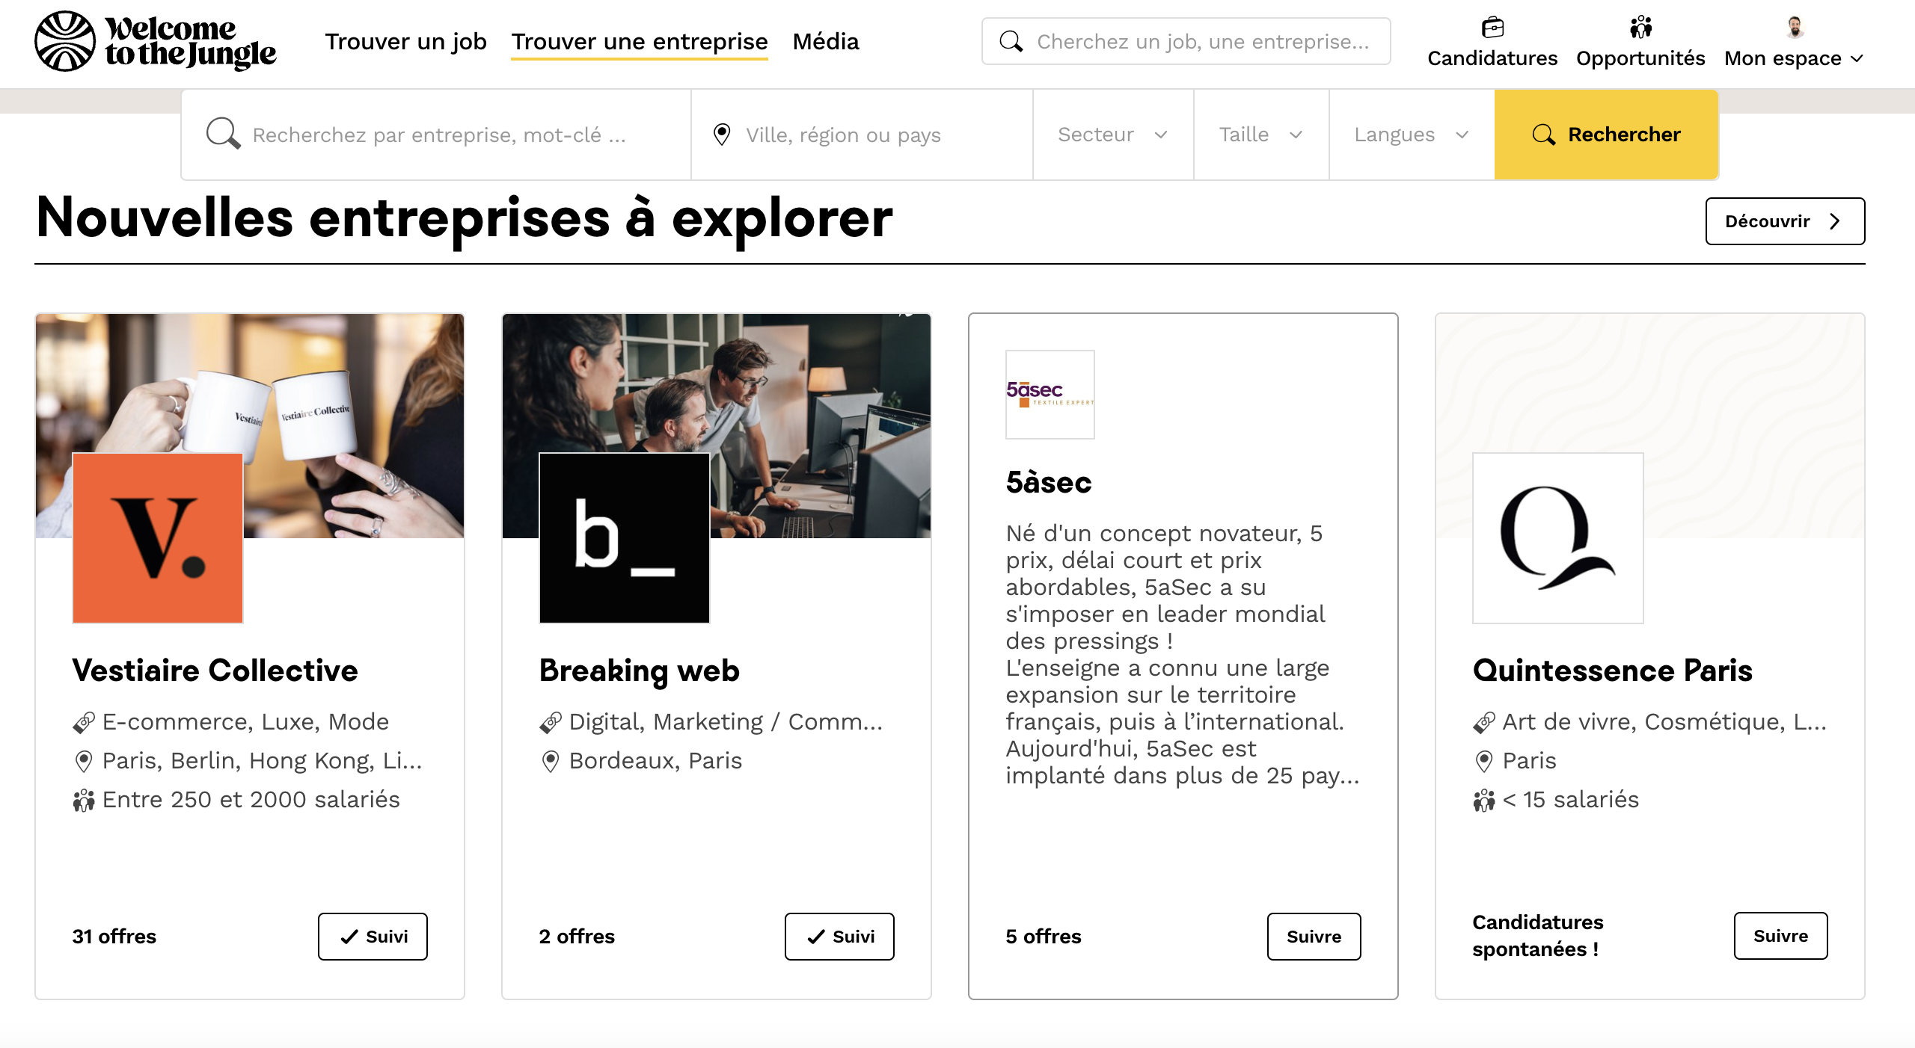Expand the Taille dropdown
Screen dimensions: 1915x1048
1261,135
